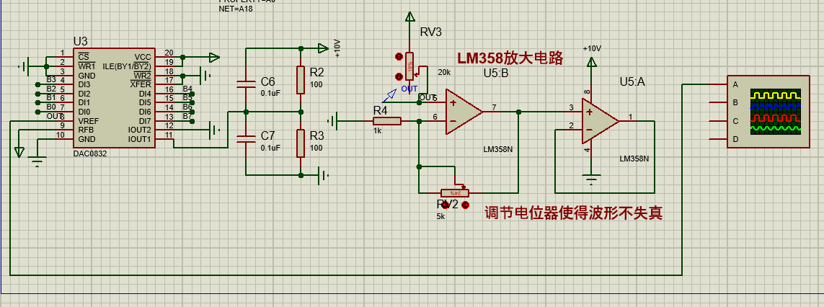The image size is (824, 307).
Task: Click the 'XFER' pin name on DAC0832
Action: click(141, 84)
